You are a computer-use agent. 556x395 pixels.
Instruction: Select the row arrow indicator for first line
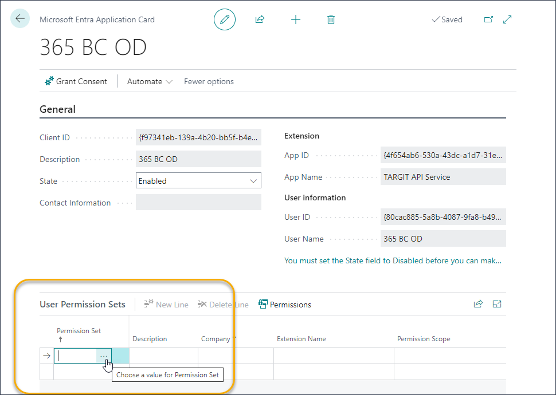(x=46, y=355)
